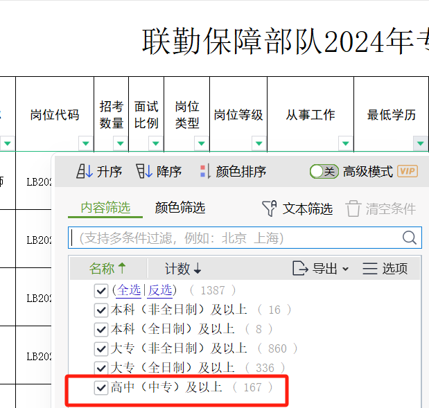
Task: Switch to the content filter tab (内容筛选)
Action: pyautogui.click(x=105, y=208)
